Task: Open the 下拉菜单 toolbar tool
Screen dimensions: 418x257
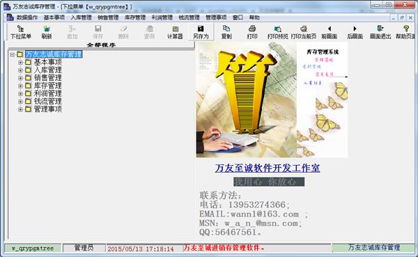Action: 21,32
